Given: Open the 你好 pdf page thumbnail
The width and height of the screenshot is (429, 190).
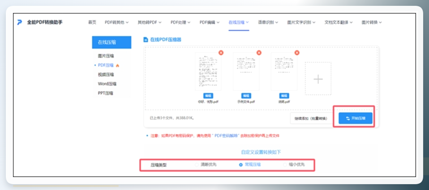Looking at the screenshot, I should pyautogui.click(x=208, y=72).
